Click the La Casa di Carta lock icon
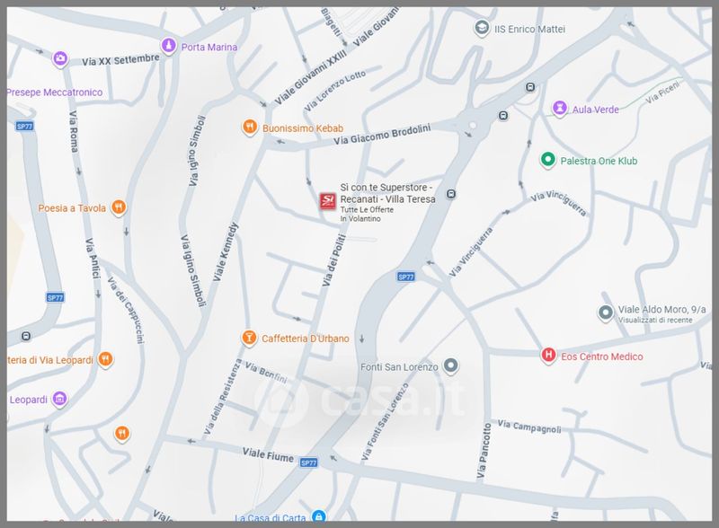Viewport: 719px width, 528px height. (317, 517)
